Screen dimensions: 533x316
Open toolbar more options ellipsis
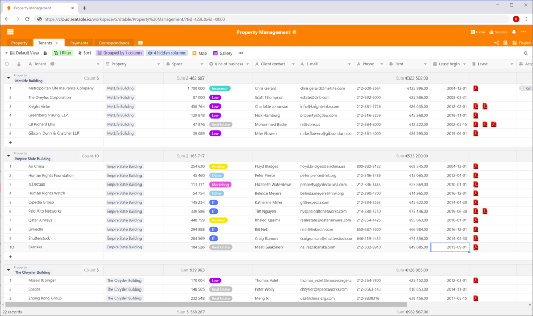[x=240, y=53]
